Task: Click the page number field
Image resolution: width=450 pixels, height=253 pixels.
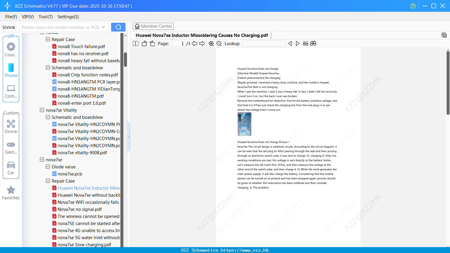Action: [178, 43]
